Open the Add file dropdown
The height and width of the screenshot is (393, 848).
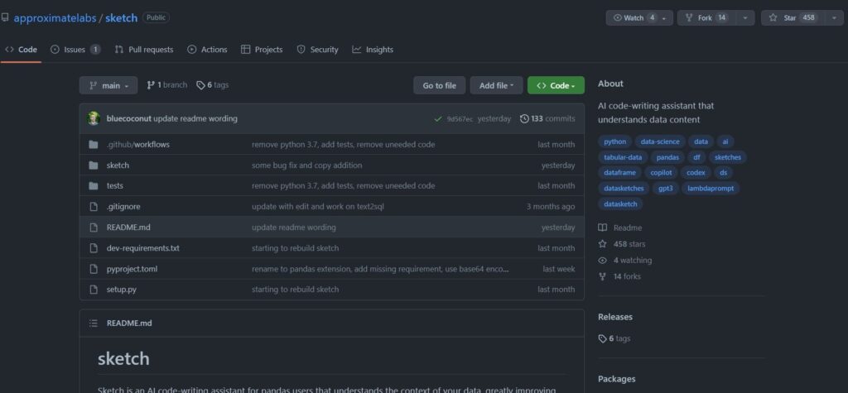(x=496, y=85)
